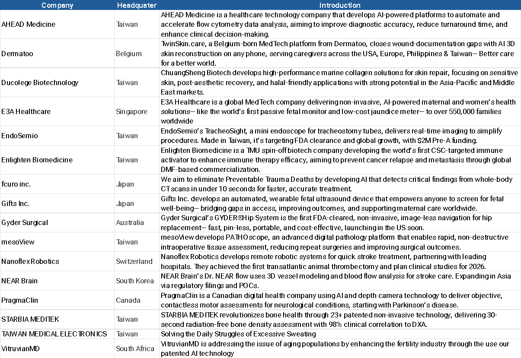The height and width of the screenshot is (358, 521).
Task: Click the PragmaClin depth camera introduction
Action: click(x=340, y=300)
